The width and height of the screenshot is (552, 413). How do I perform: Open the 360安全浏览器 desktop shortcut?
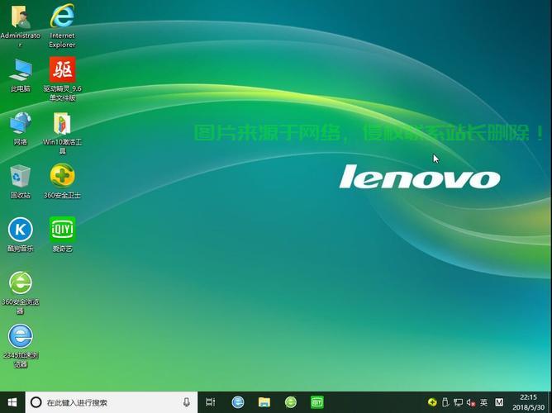click(x=20, y=282)
